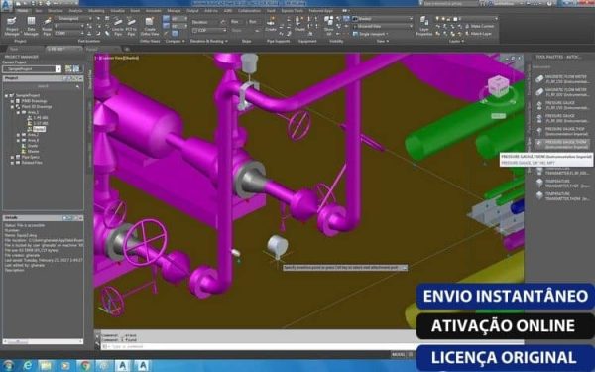Expand the Pipe Specs tree node
The height and width of the screenshot is (372, 595).
[x=12, y=157]
